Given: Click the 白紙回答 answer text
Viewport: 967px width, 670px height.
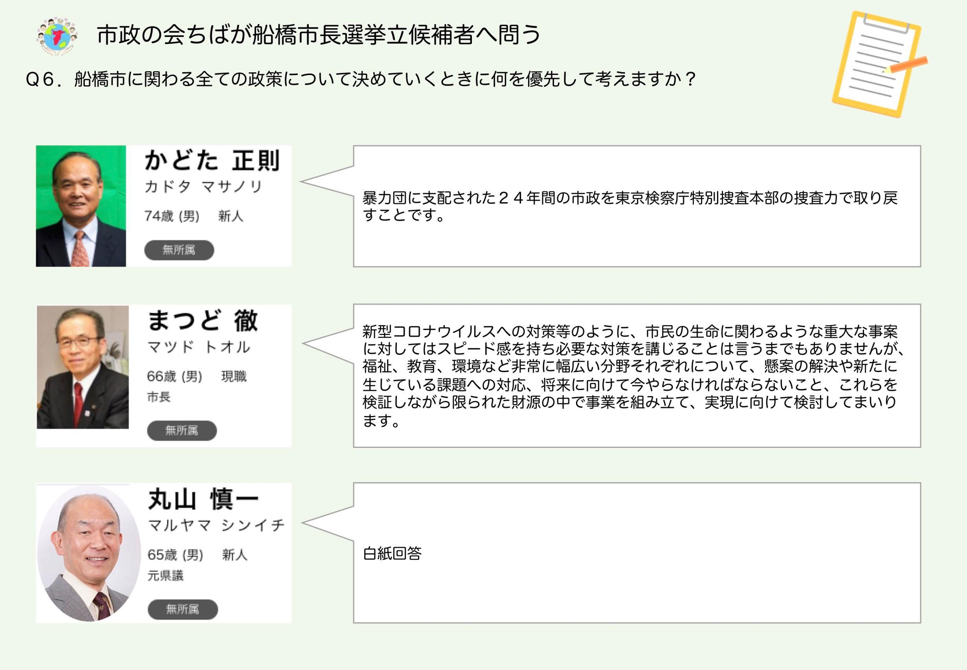Looking at the screenshot, I should pyautogui.click(x=392, y=554).
